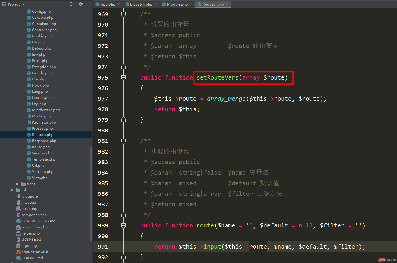Select Validate.php file
Viewport: 397px width, 263px height.
43,171
